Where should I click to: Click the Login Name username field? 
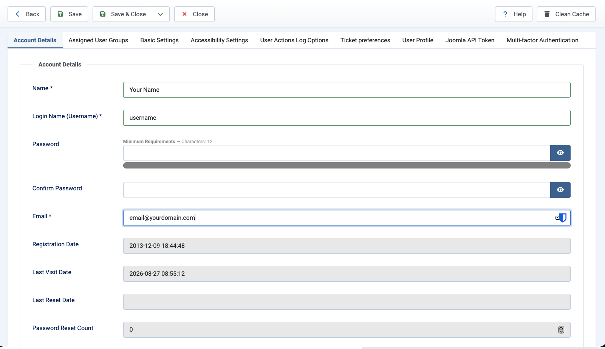pos(347,118)
